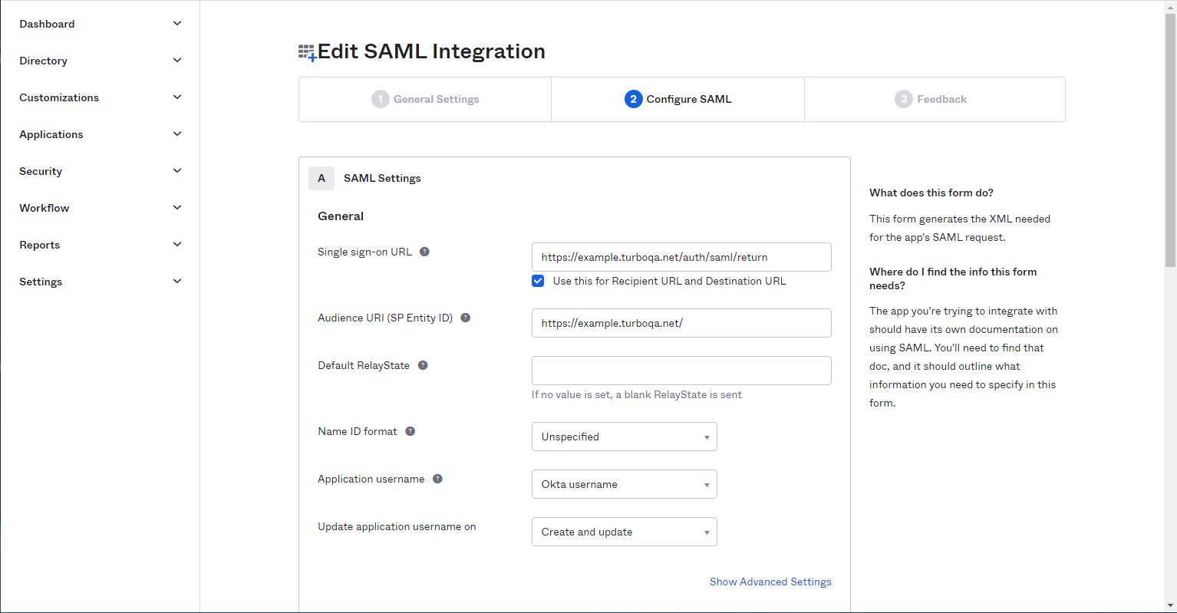Open the Name ID format dropdown
1177x613 pixels.
(x=624, y=437)
